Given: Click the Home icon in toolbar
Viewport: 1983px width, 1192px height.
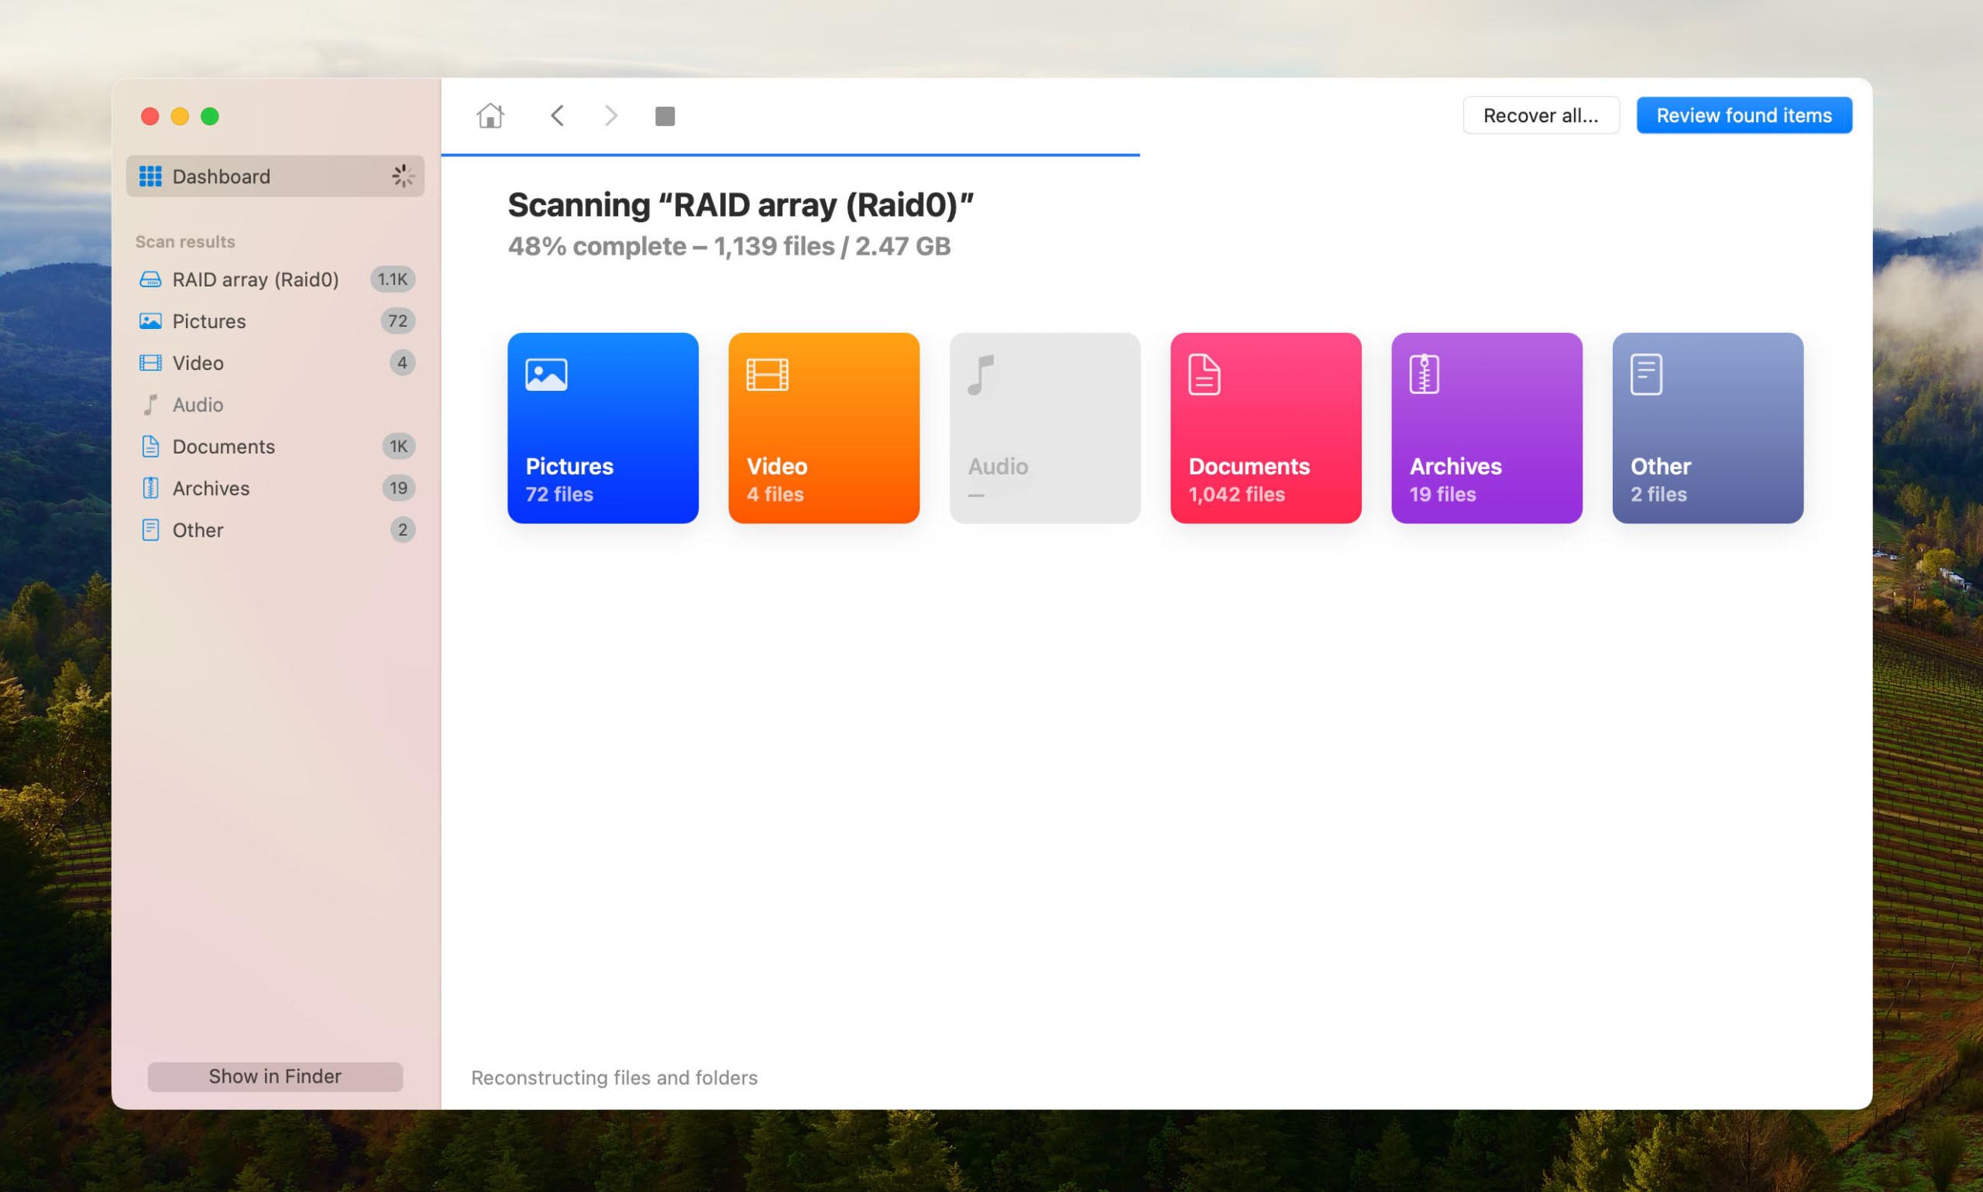Looking at the screenshot, I should [490, 115].
